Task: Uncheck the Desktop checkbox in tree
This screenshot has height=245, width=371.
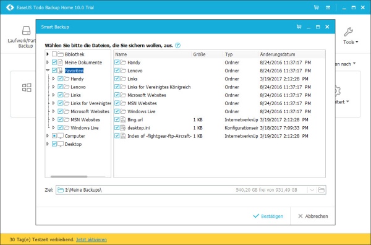Action: coord(54,144)
